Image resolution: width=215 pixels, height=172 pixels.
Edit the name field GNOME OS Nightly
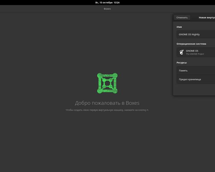click(196, 35)
